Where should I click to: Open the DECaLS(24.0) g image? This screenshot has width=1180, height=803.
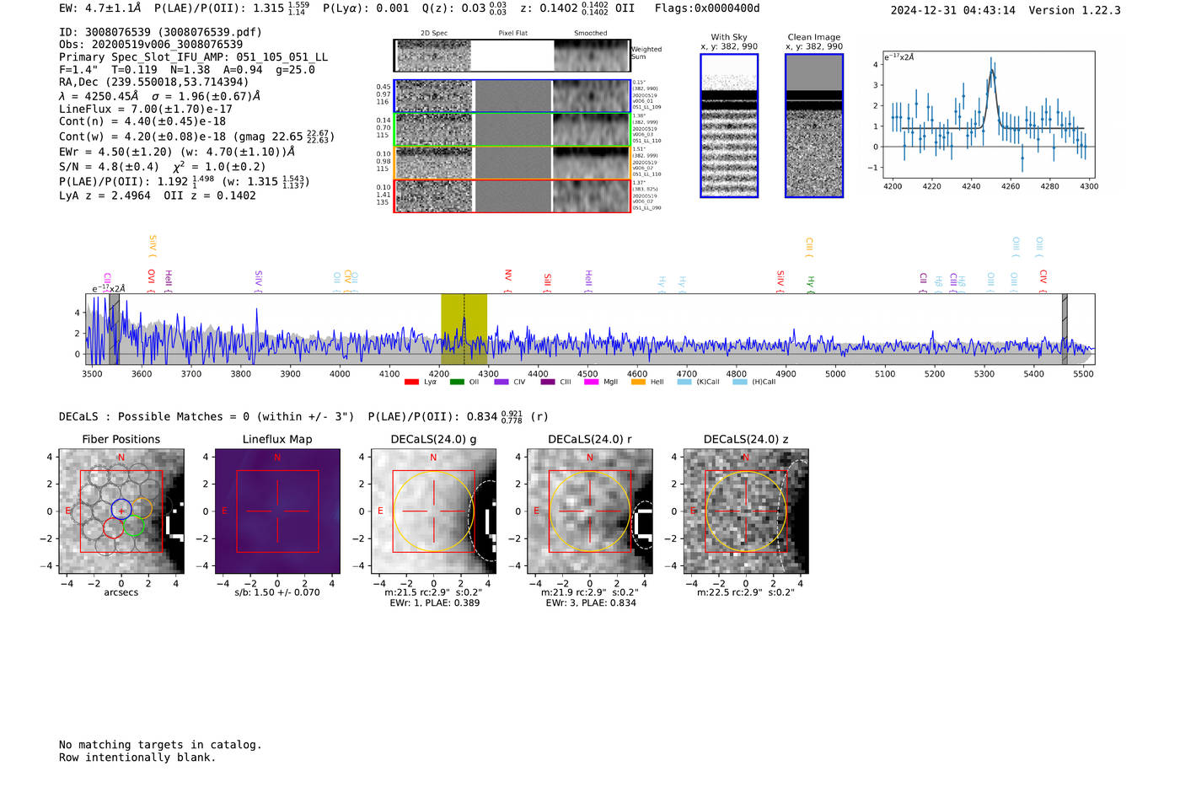pyautogui.click(x=434, y=511)
